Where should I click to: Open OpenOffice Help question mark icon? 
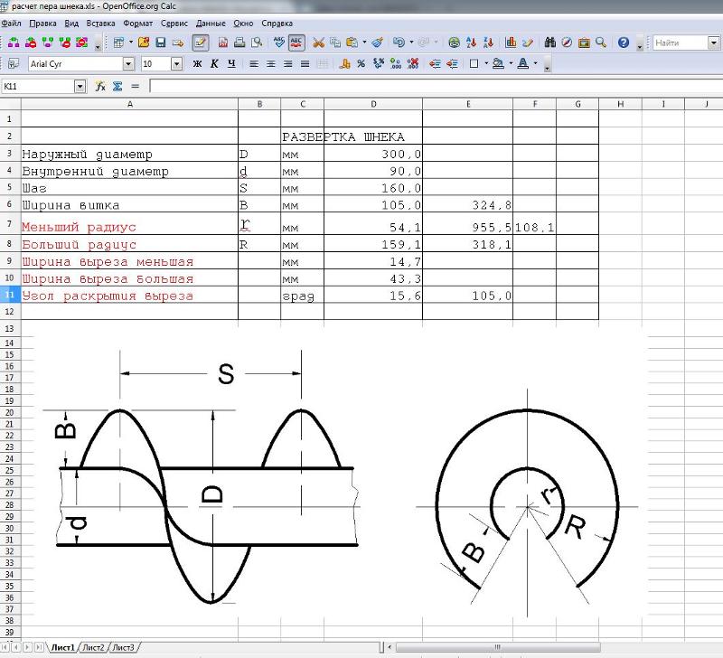[624, 42]
